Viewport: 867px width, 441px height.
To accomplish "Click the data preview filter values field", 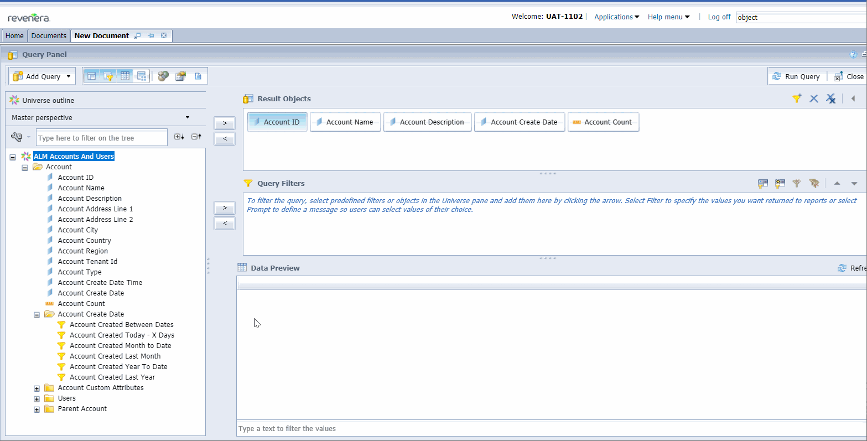I will click(552, 428).
